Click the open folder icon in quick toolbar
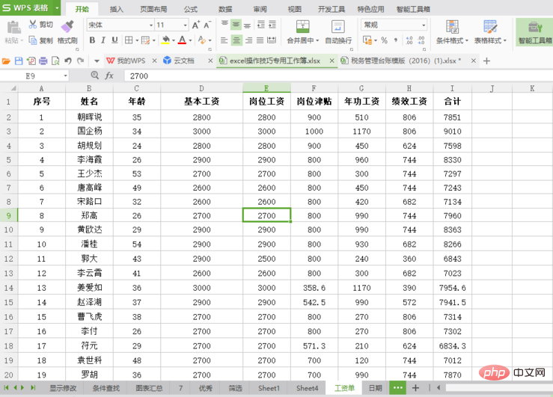 coord(6,61)
